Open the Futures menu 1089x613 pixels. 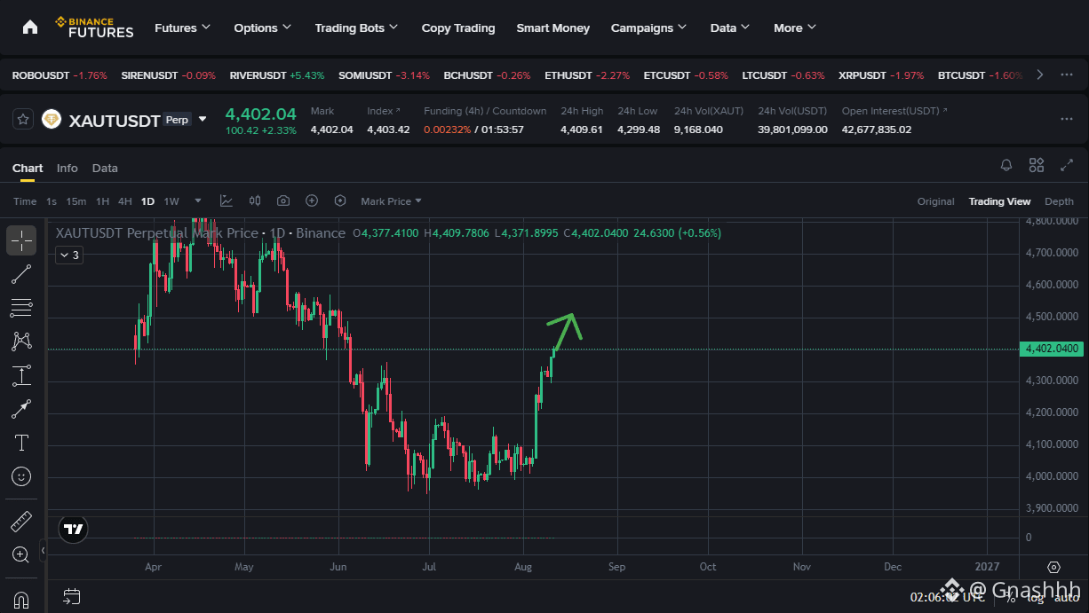pyautogui.click(x=182, y=28)
